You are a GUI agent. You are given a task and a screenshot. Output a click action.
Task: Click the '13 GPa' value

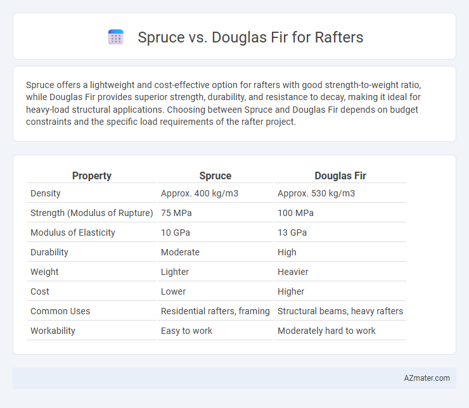(x=292, y=233)
